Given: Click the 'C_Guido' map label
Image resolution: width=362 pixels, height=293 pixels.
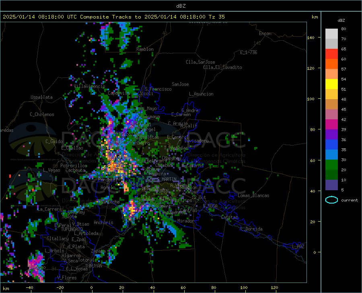Looking at the screenshot, I should [54, 141].
